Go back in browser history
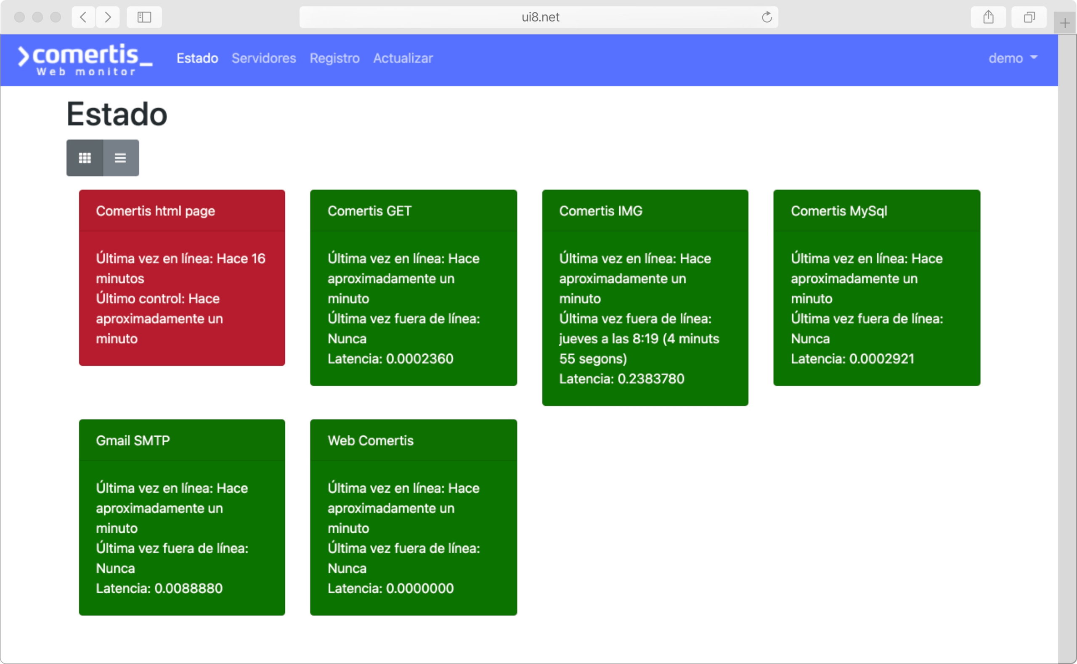The image size is (1077, 664). point(83,17)
